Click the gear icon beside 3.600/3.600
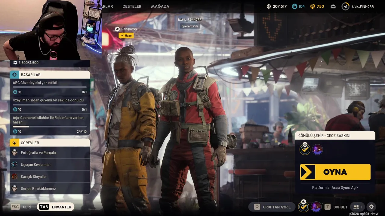The image size is (385, 216). 15,63
